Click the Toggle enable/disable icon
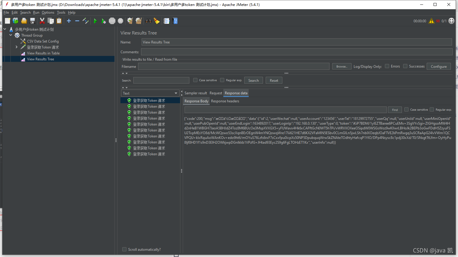 86,21
